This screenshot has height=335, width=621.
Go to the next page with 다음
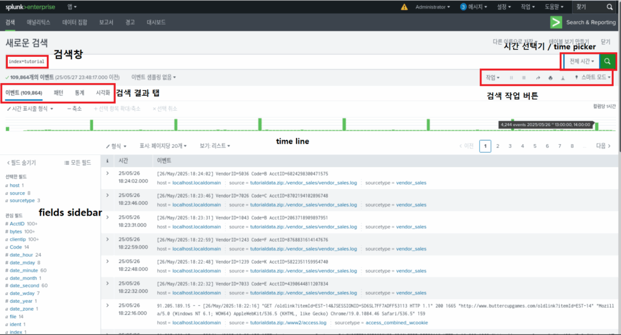point(603,146)
